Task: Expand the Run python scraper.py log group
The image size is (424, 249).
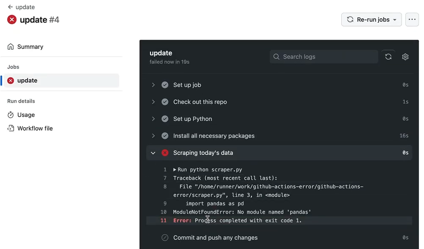Action: pyautogui.click(x=175, y=170)
